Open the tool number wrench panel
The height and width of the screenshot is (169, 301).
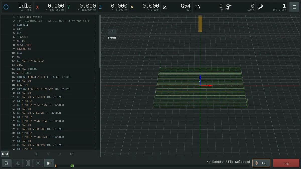(271, 7)
